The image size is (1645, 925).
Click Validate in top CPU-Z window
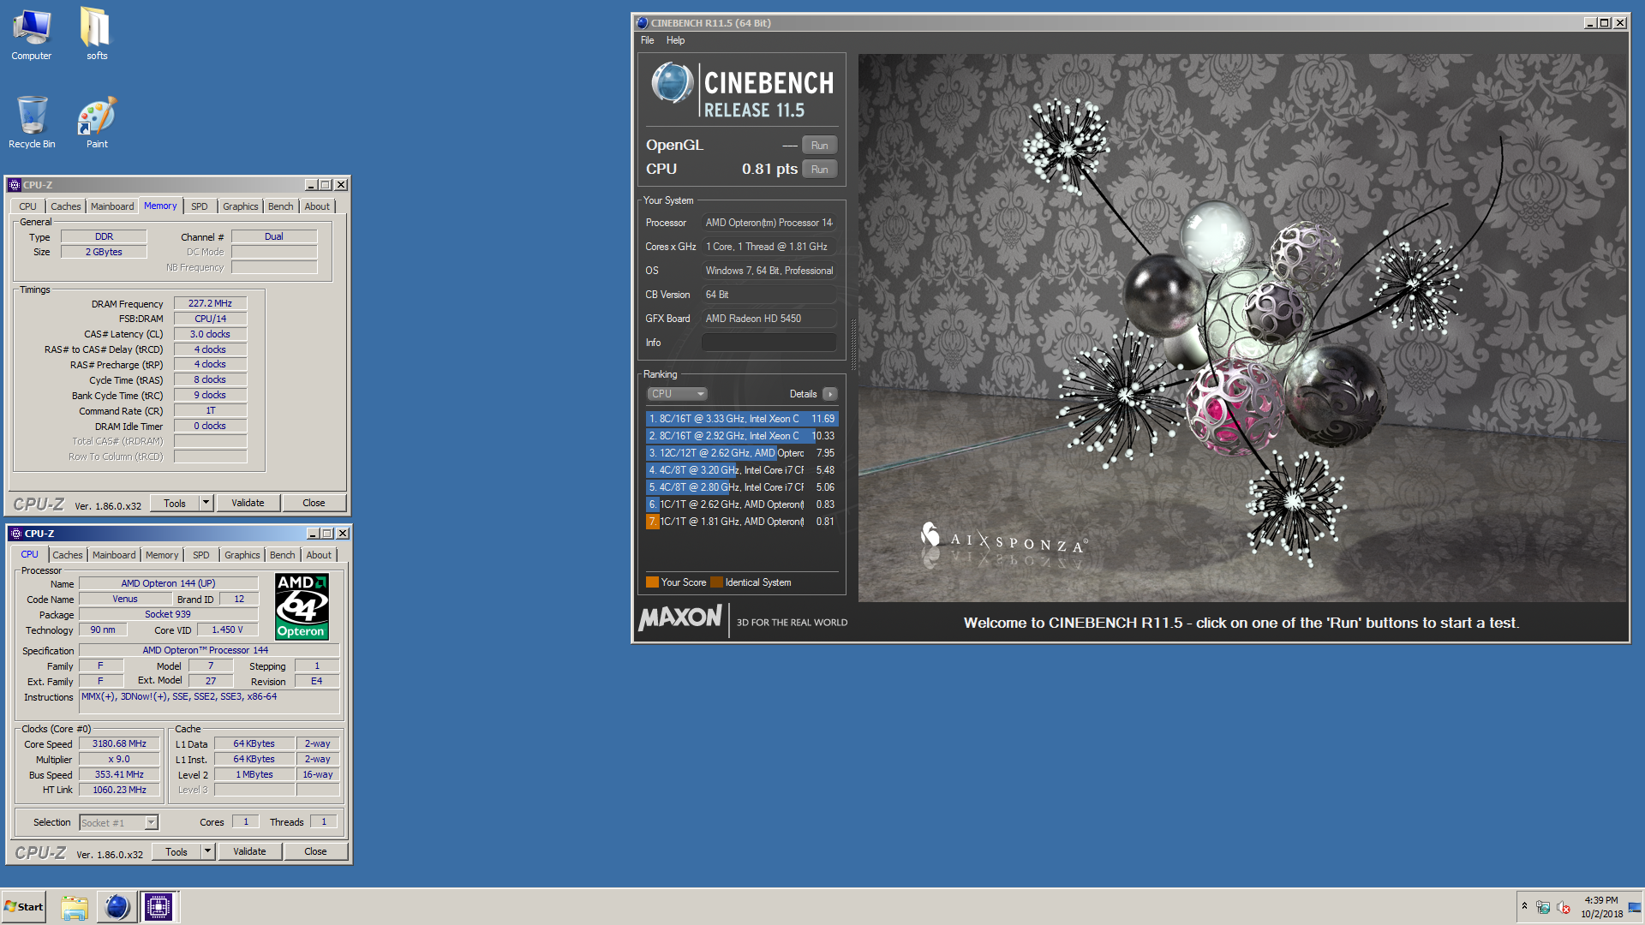pyautogui.click(x=248, y=503)
